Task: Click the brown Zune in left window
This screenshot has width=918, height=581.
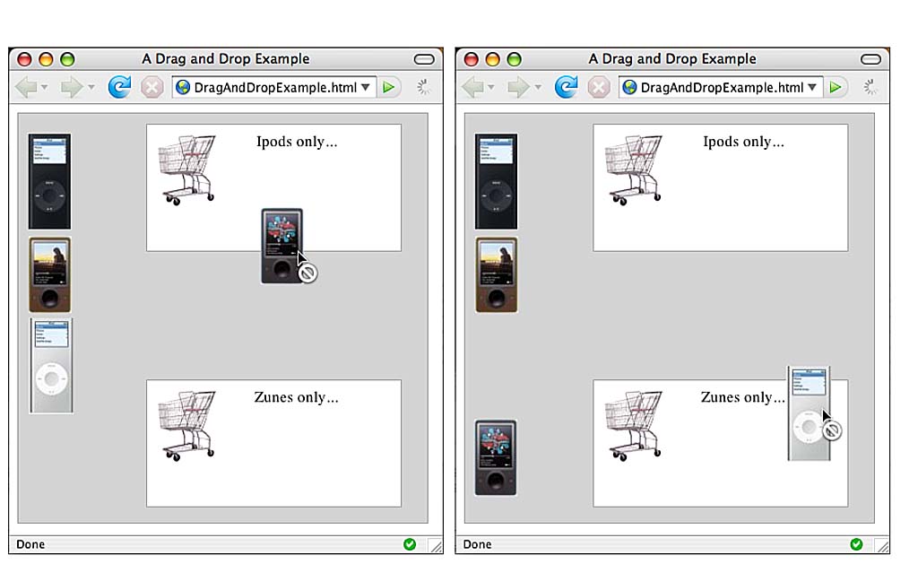Action: (x=50, y=274)
